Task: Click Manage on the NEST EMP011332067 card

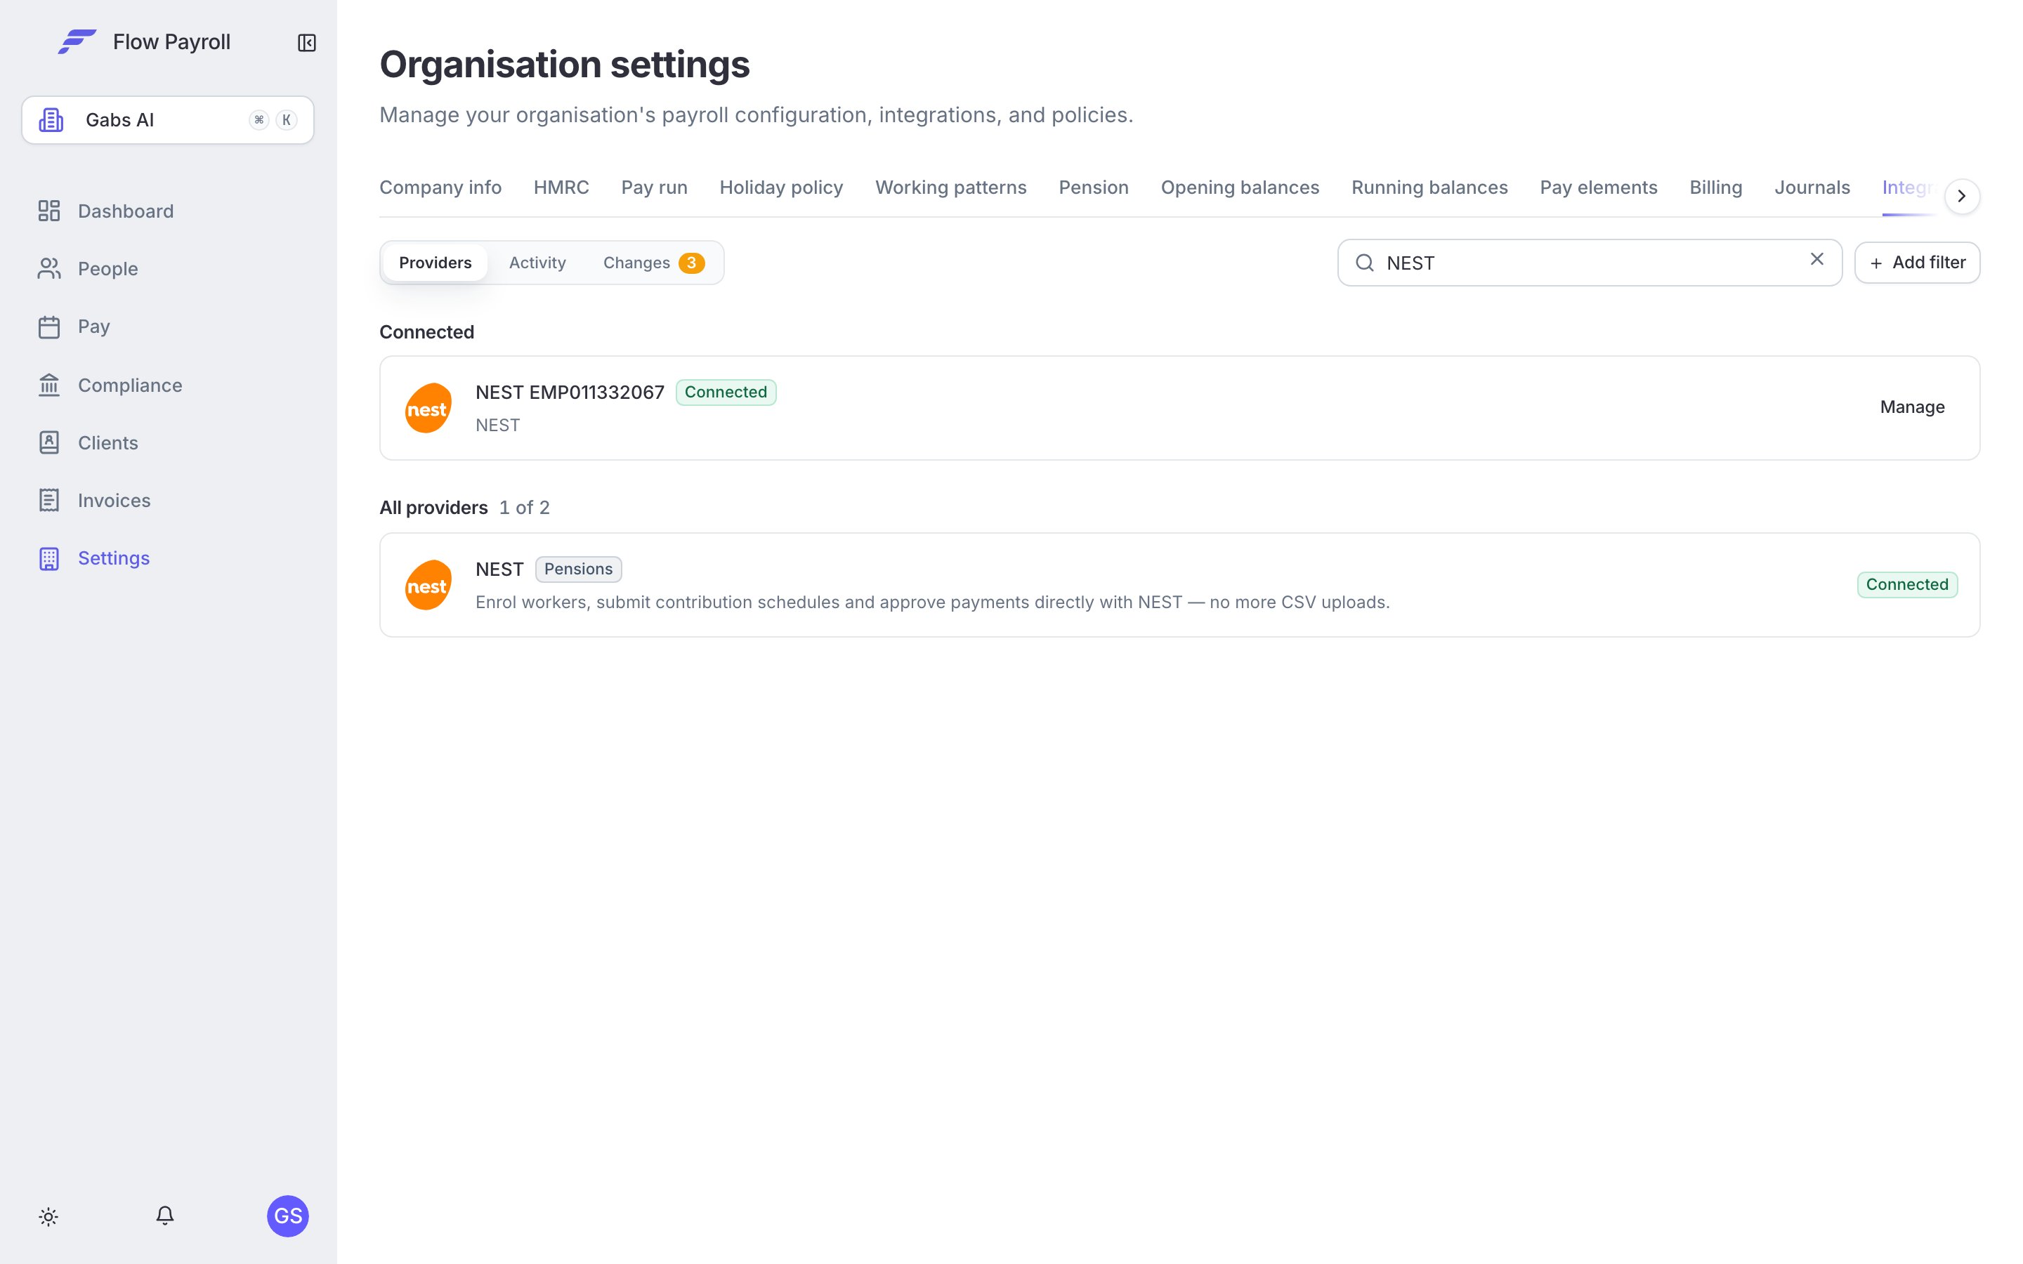Action: coord(1912,407)
